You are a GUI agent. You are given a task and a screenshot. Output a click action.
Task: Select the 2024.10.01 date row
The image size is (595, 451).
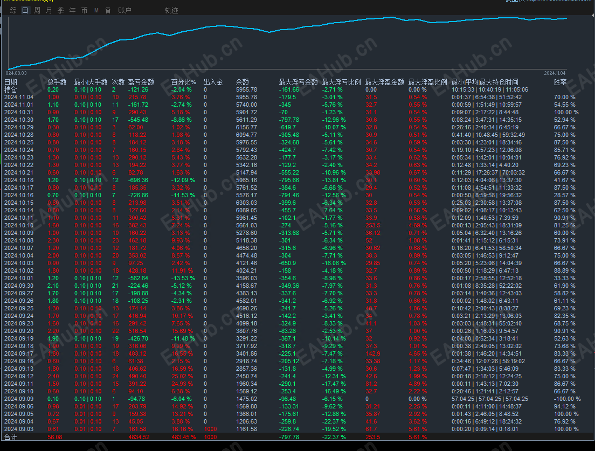18,278
